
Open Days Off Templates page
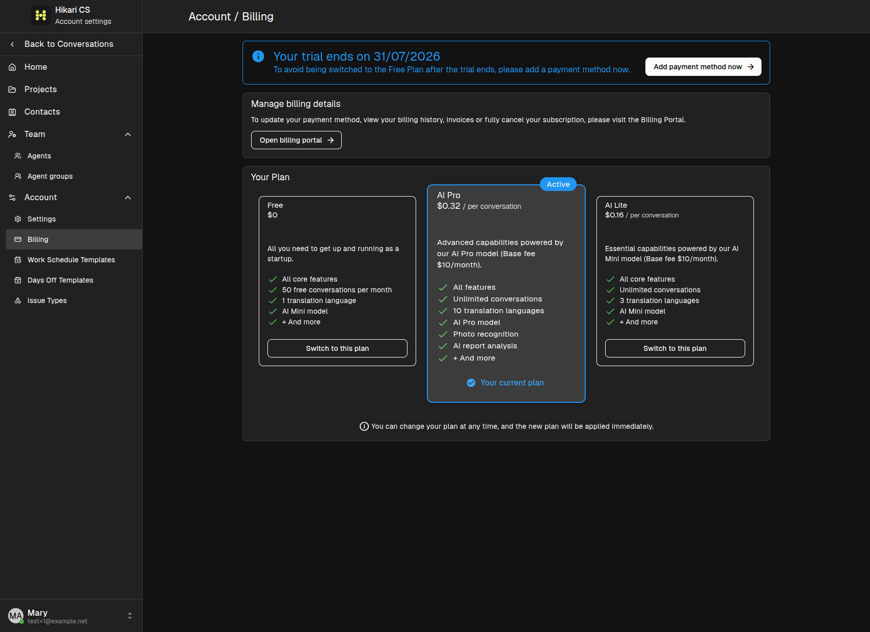point(74,280)
